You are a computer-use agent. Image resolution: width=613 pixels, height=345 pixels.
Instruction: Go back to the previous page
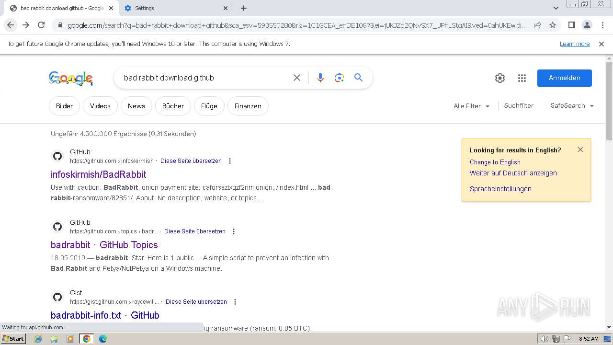point(11,25)
